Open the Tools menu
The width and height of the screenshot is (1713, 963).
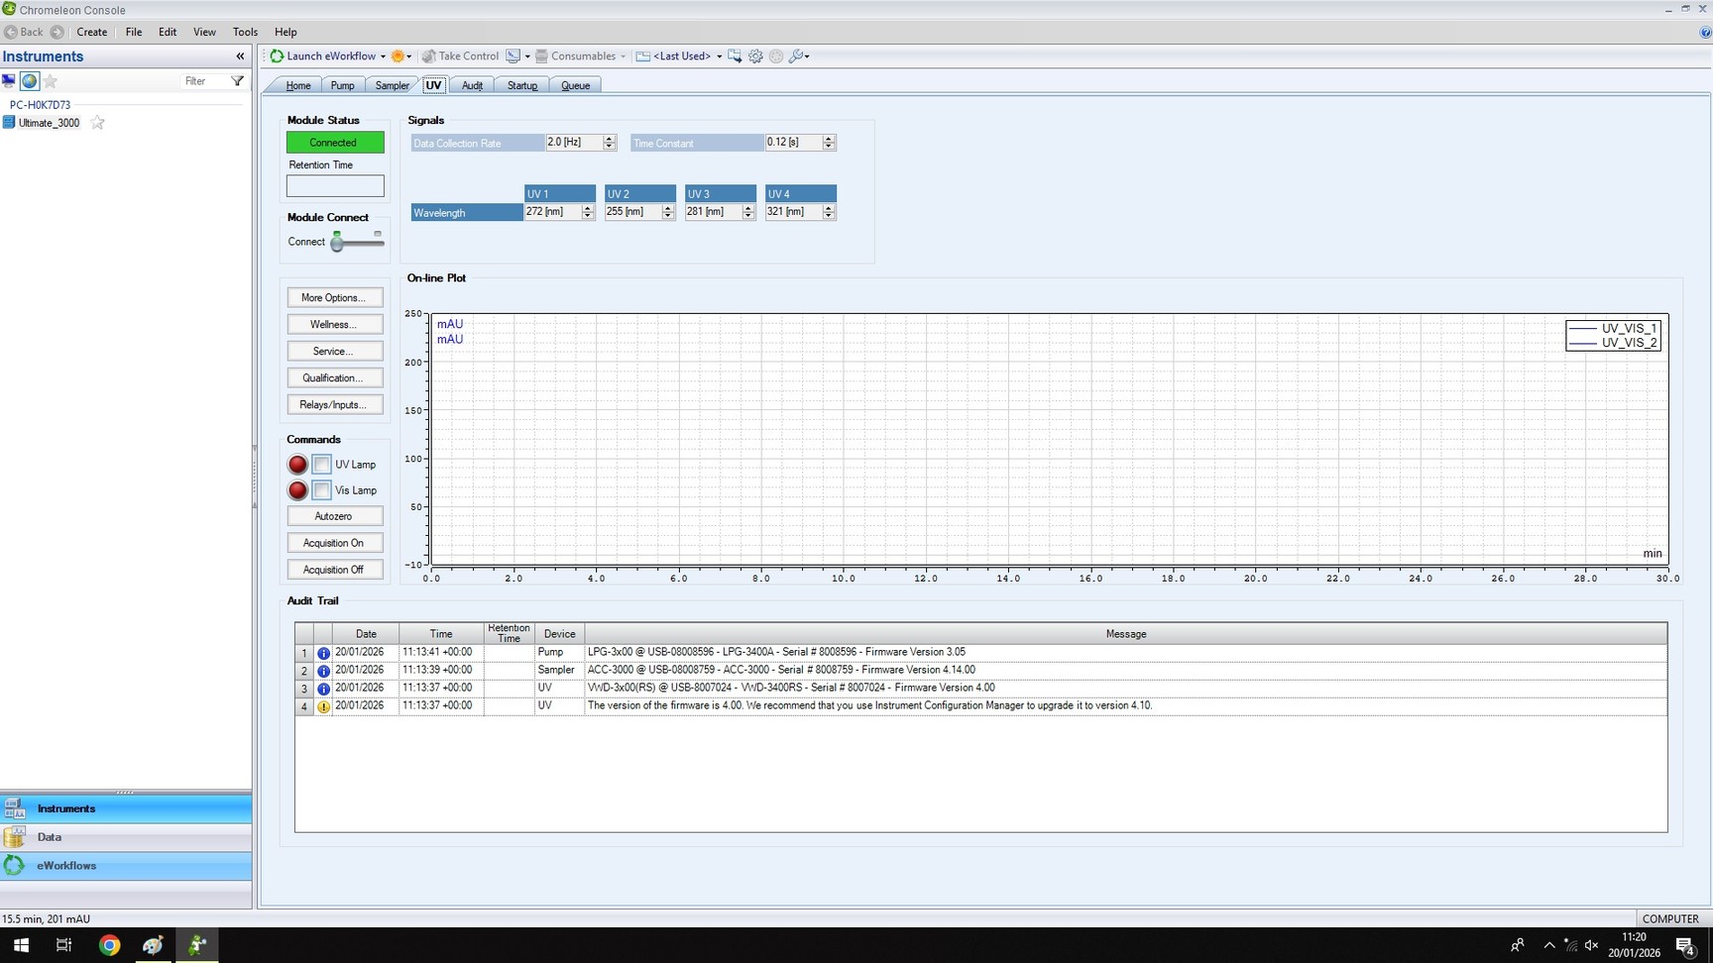(x=245, y=32)
